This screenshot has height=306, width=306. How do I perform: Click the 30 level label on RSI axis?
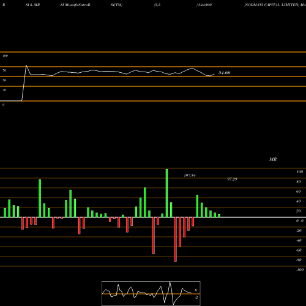tap(4, 90)
